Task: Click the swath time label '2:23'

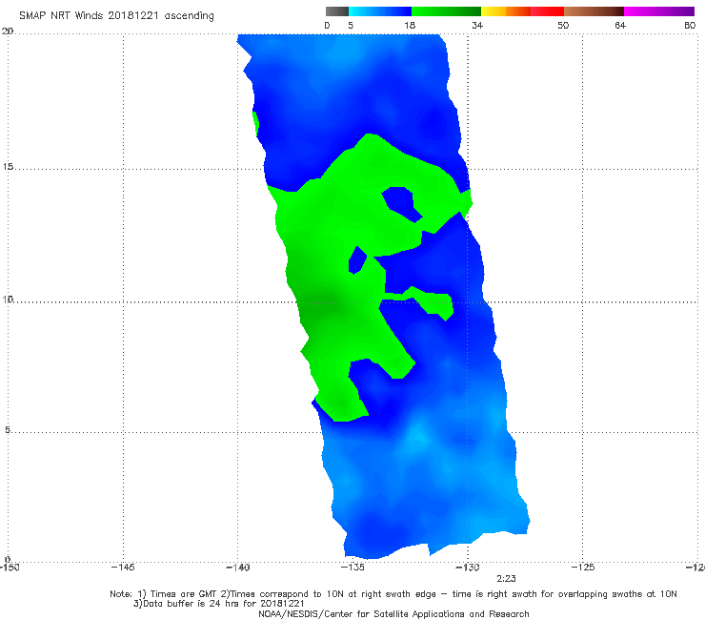Action: click(506, 579)
